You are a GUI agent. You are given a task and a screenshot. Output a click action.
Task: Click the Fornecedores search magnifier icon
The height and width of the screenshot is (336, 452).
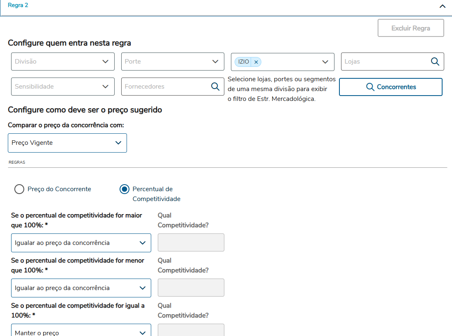(215, 87)
